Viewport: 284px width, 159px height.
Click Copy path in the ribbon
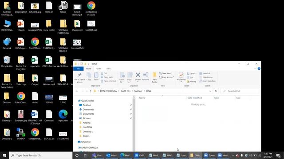[x=107, y=77]
